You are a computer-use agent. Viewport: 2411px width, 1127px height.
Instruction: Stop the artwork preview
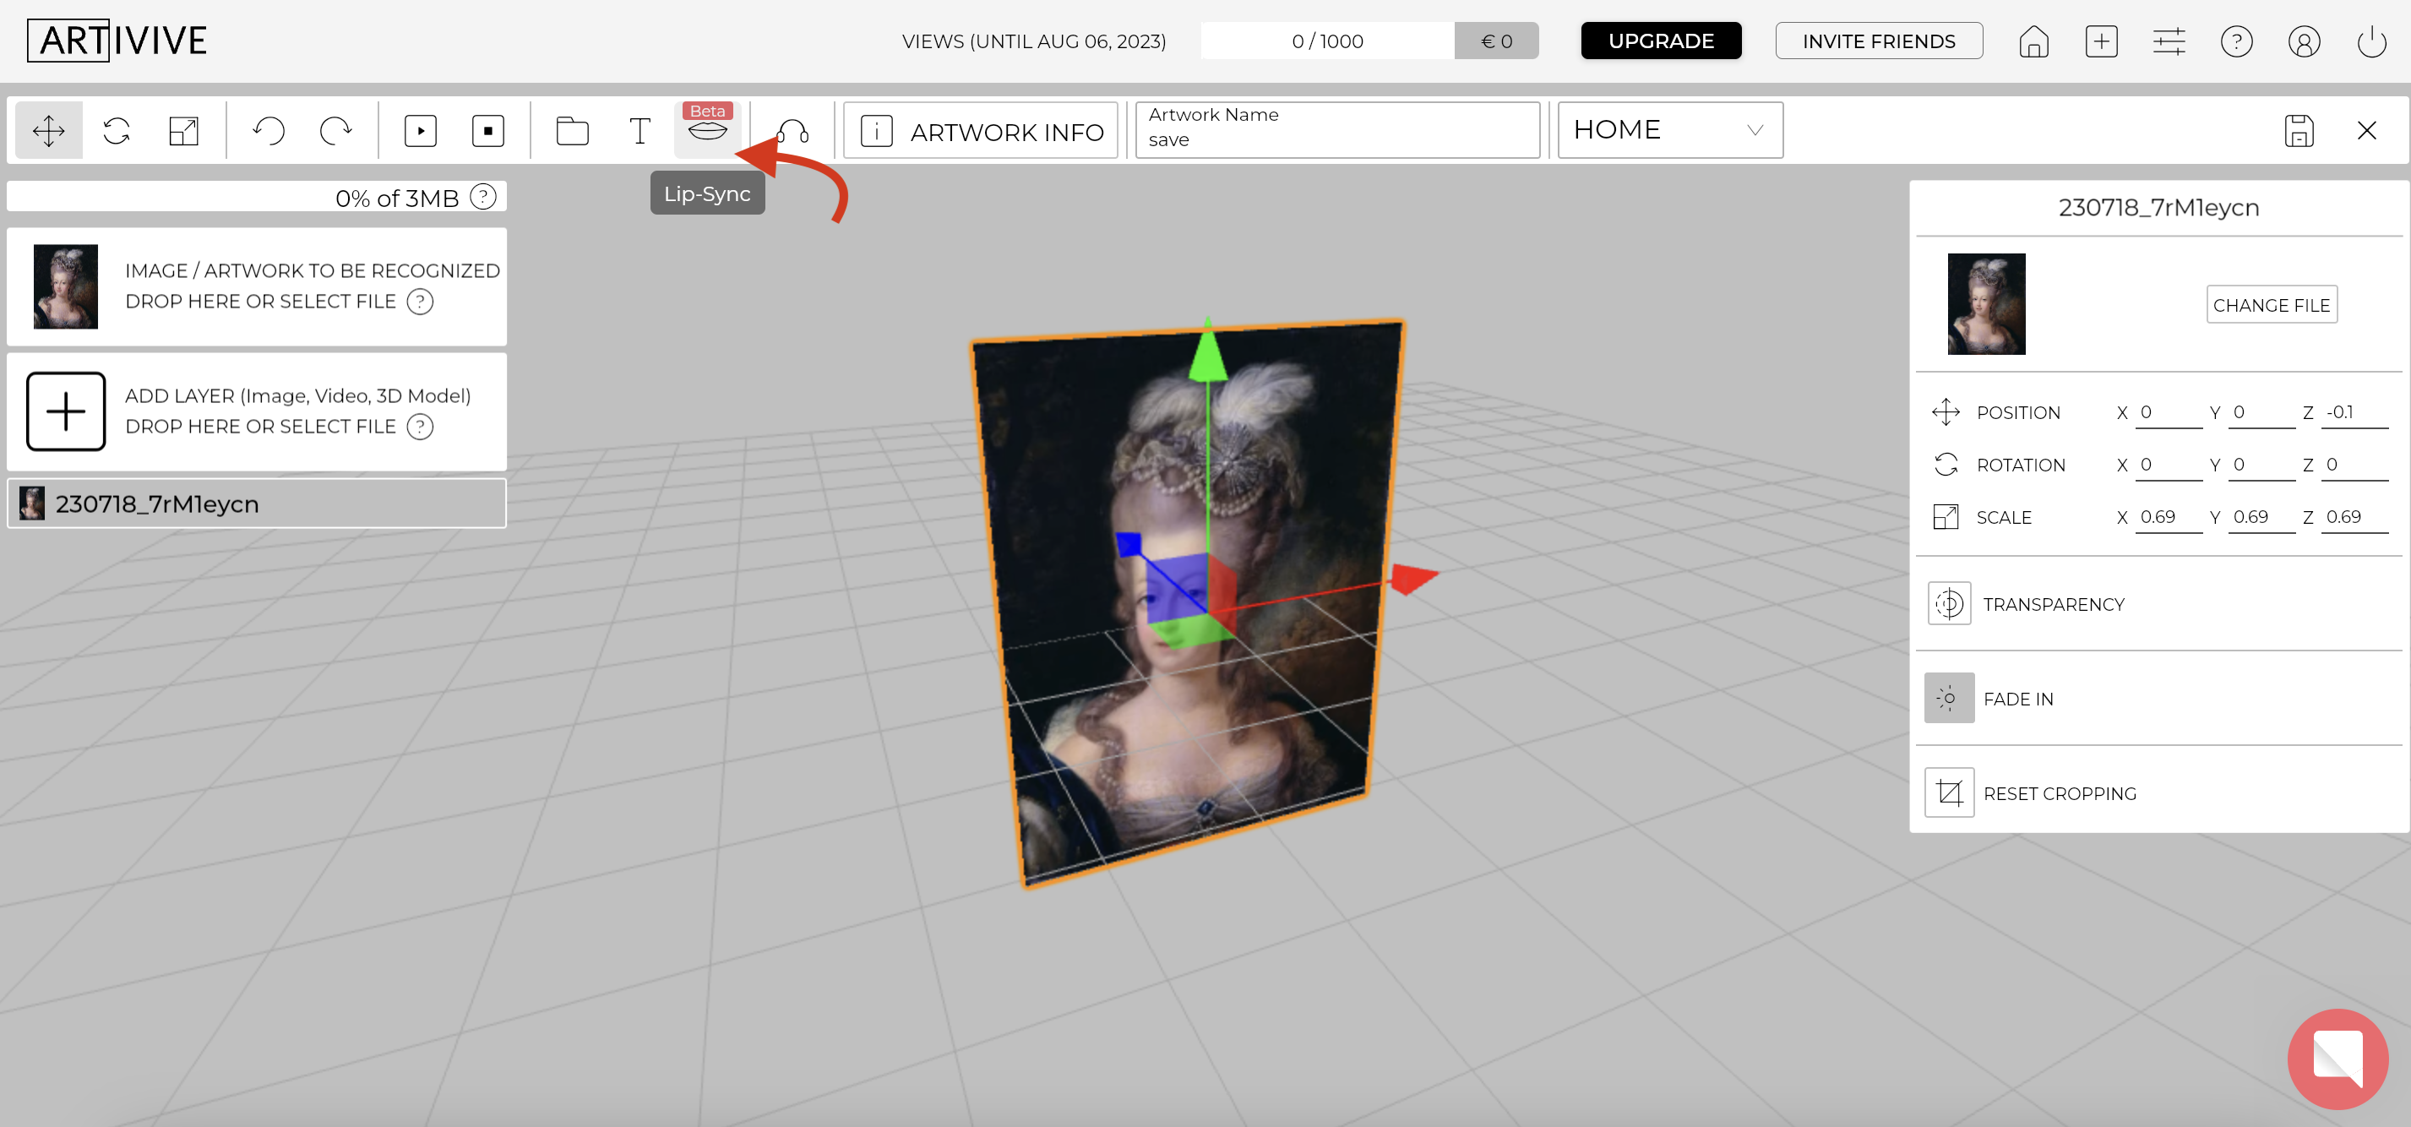tap(487, 130)
